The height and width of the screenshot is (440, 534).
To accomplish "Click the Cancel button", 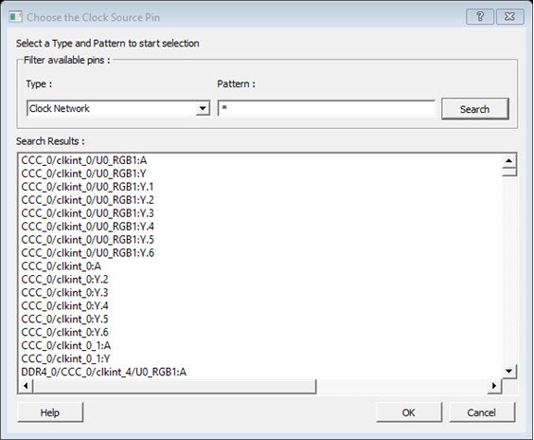I will (482, 412).
